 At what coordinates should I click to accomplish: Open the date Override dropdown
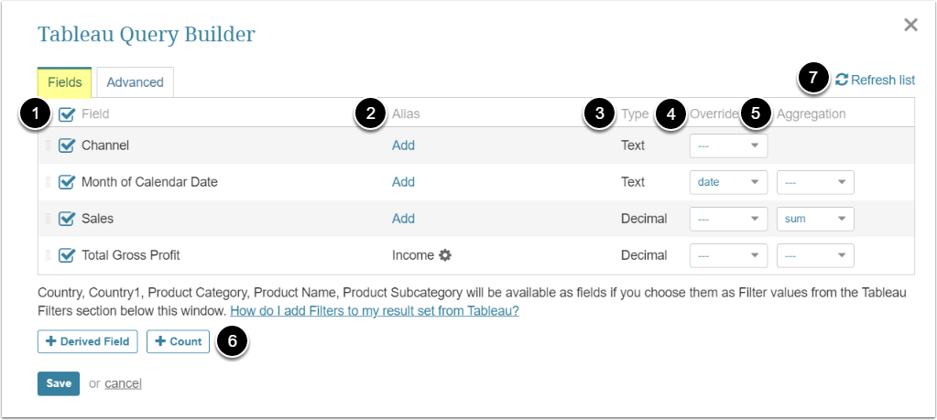[x=728, y=182]
